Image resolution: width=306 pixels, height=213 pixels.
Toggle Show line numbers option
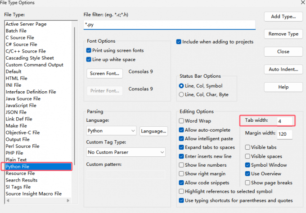click(181, 165)
